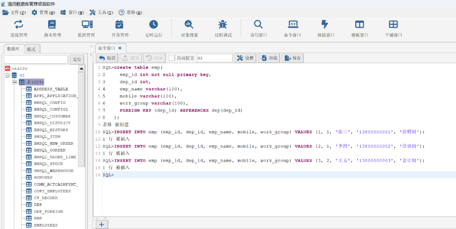Screen dimensions: 456x229
Task: Click the FOREIGN KEY line in the SQL
Action: [181, 110]
